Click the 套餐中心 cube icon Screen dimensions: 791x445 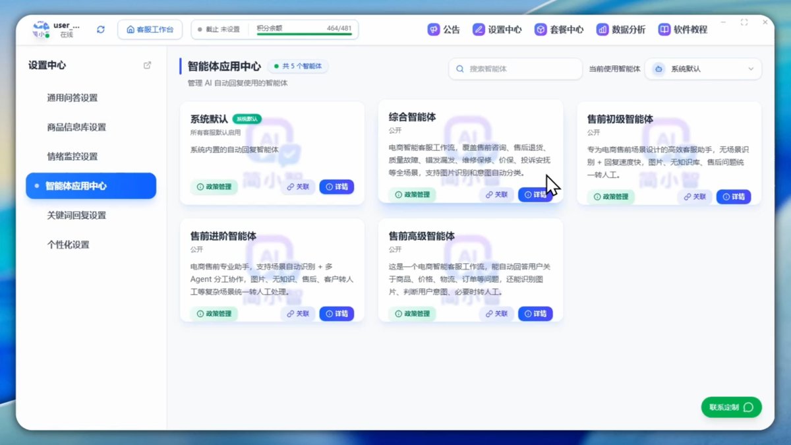point(541,30)
